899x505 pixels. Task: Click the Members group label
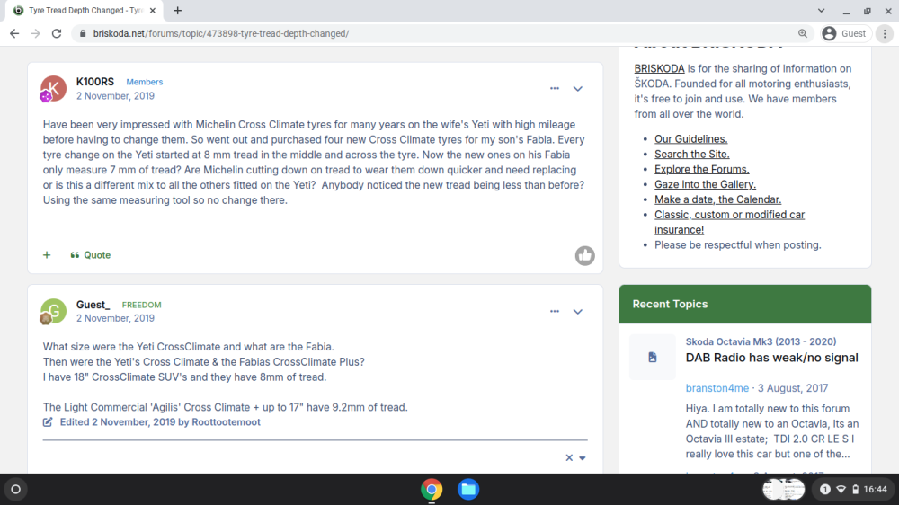(145, 82)
